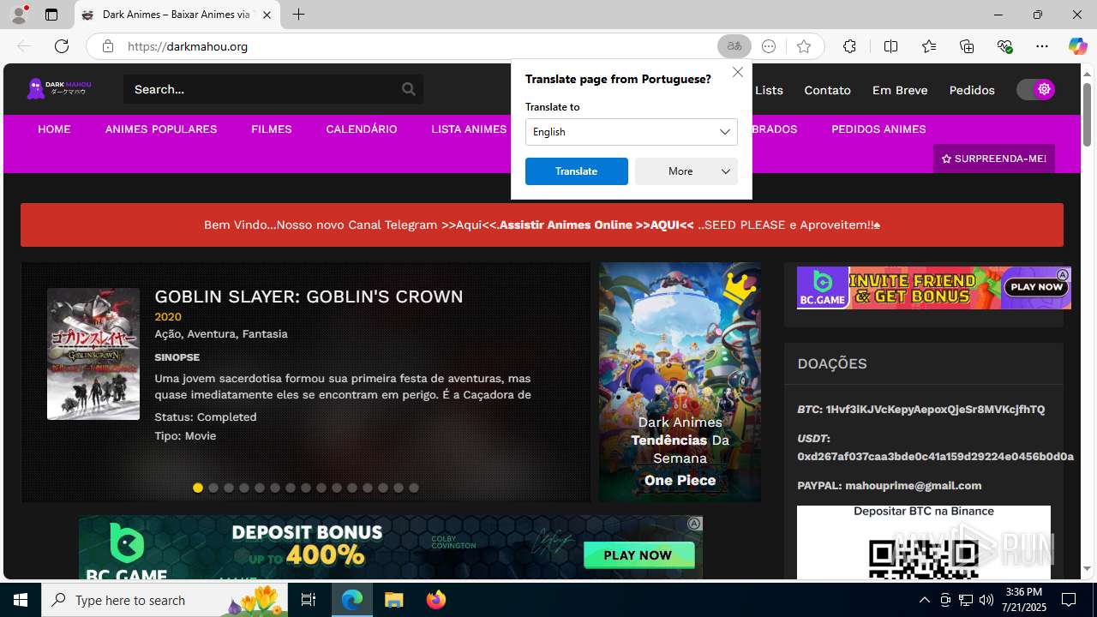Open the Favorites list icon
This screenshot has height=617, width=1097.
point(929,46)
